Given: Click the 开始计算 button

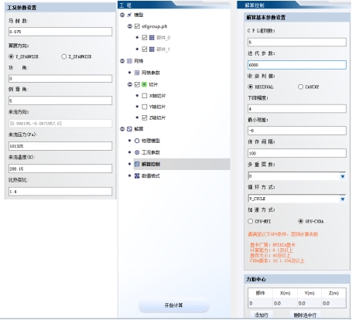Looking at the screenshot, I should 174,305.
